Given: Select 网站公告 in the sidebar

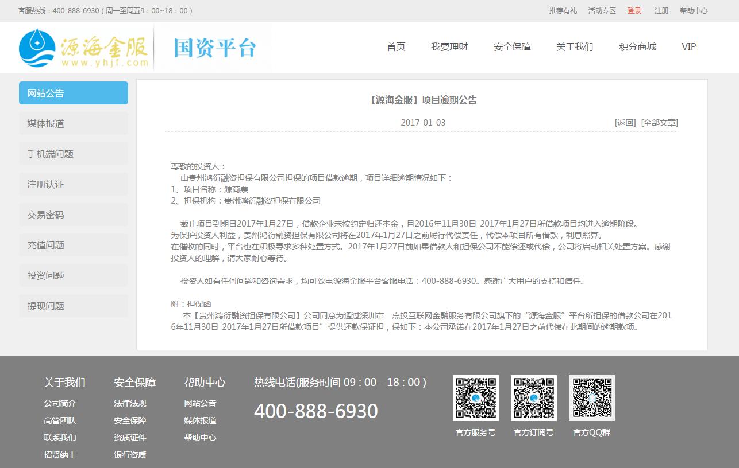Looking at the screenshot, I should (73, 92).
